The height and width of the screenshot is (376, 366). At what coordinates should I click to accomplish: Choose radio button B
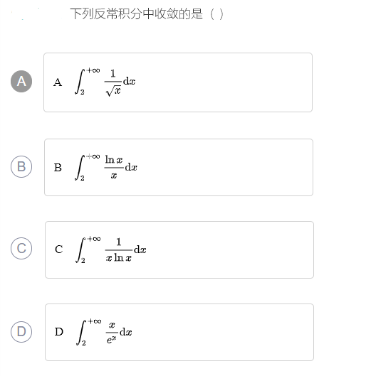(x=21, y=166)
